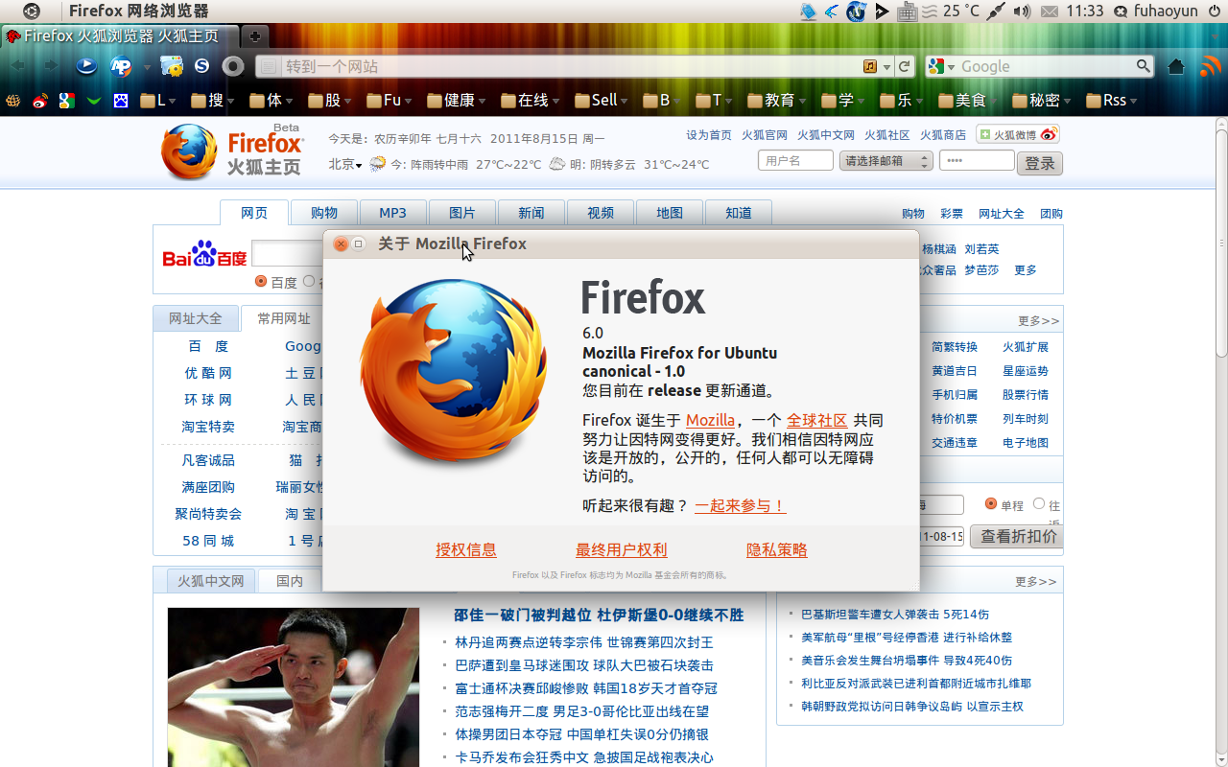
Task: Switch to the 视频 search tab
Action: (601, 213)
